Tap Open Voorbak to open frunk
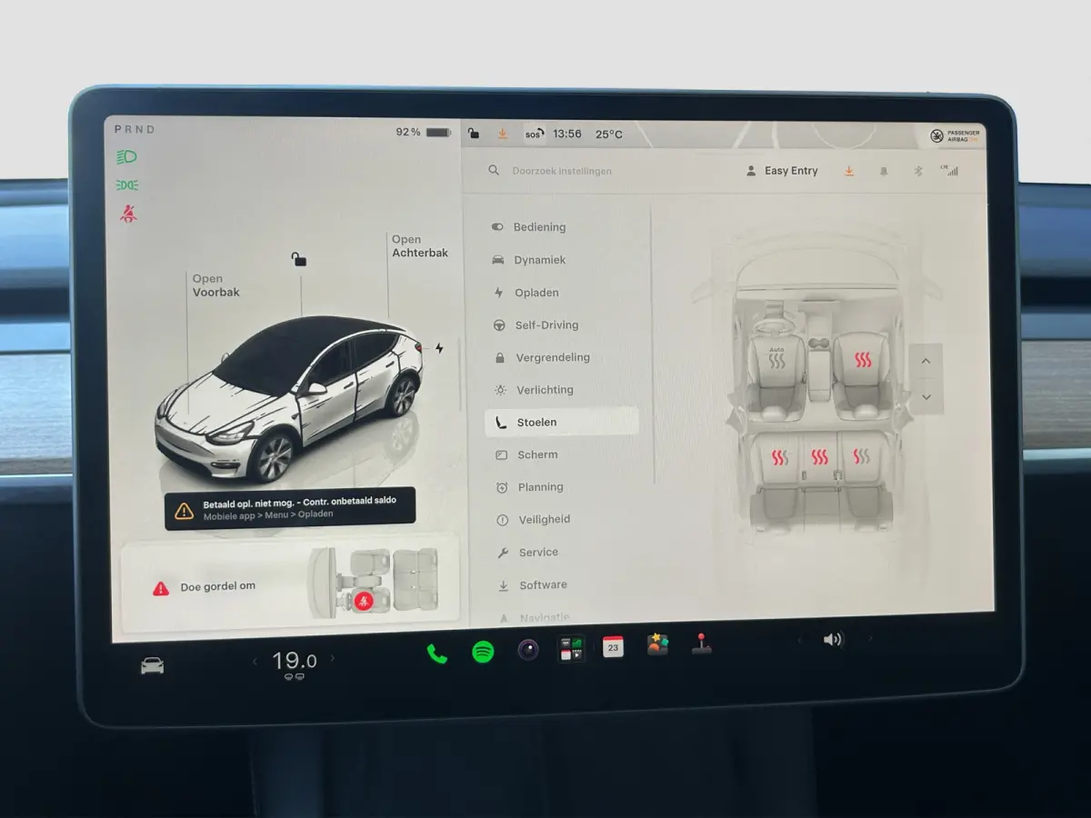 [215, 285]
